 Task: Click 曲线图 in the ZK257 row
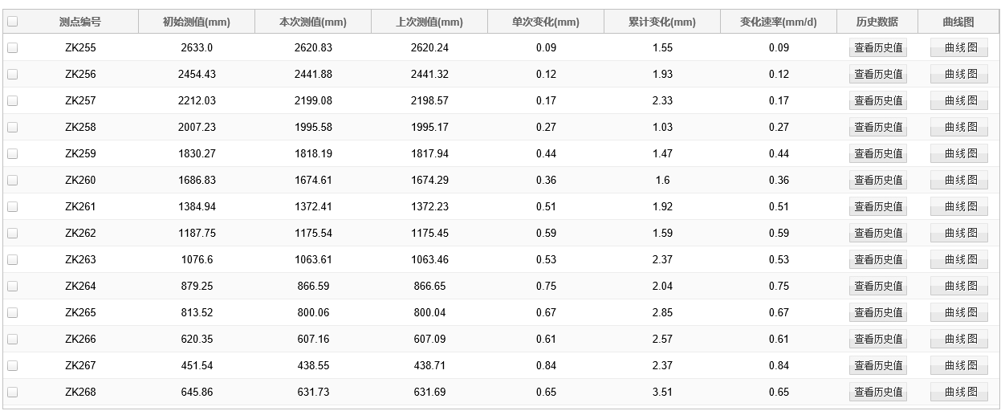coord(959,101)
